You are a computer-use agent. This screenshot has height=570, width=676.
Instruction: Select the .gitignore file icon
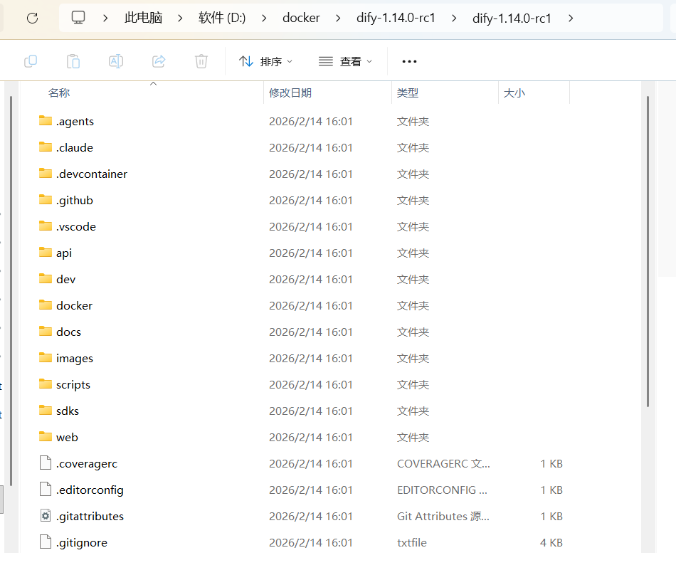point(46,542)
